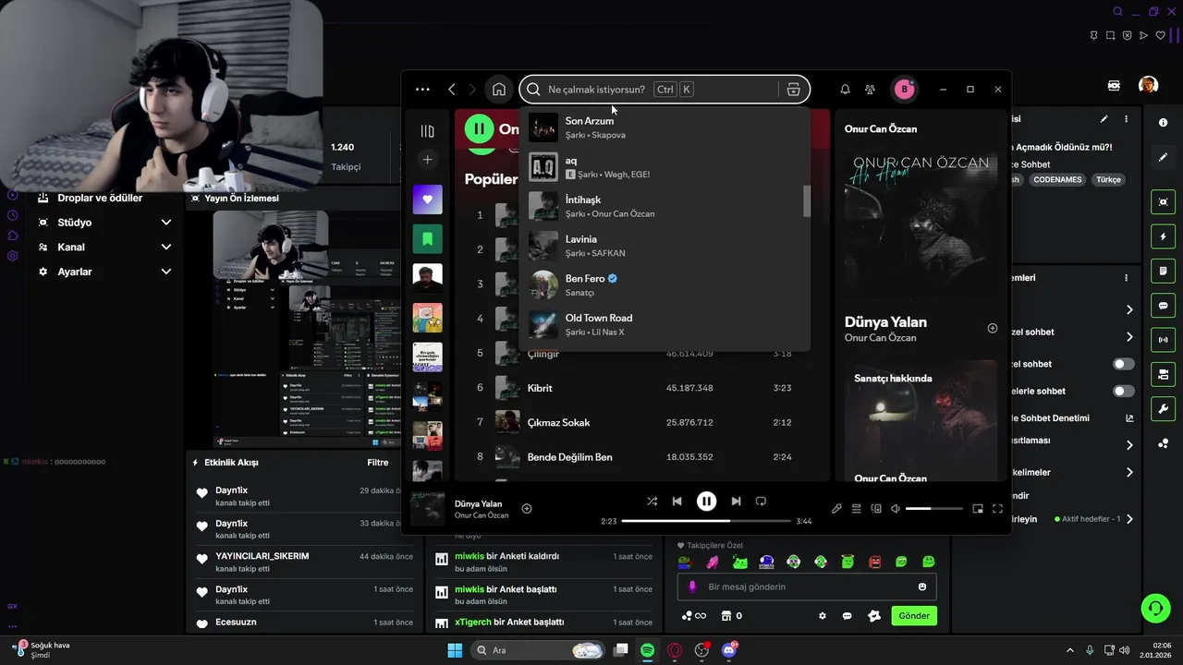This screenshot has width=1183, height=665.
Task: Click the Türkçe stream tag
Action: (1108, 180)
